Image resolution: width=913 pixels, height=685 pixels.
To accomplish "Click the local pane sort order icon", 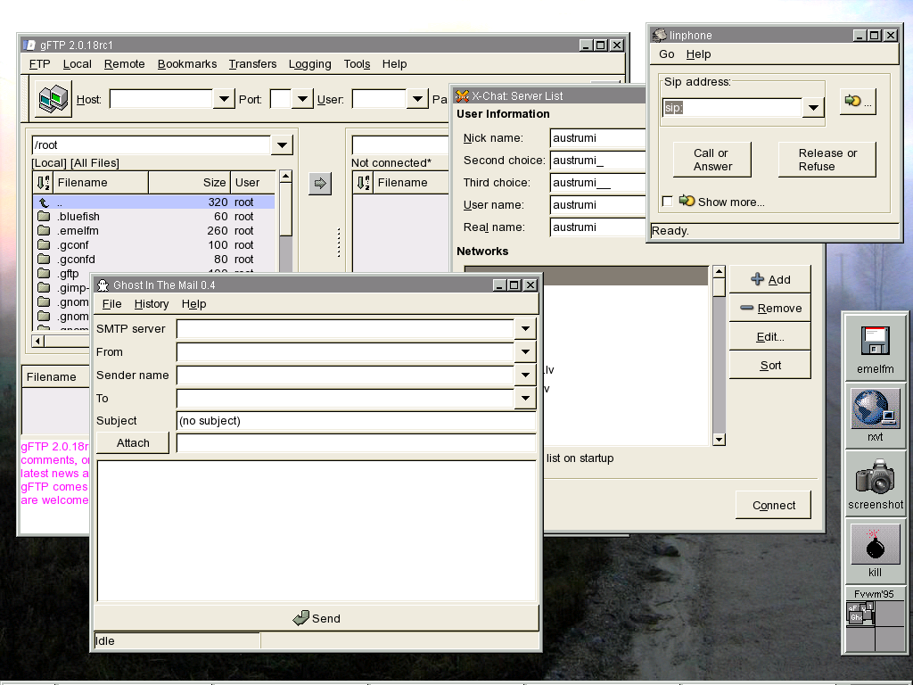I will click(43, 182).
